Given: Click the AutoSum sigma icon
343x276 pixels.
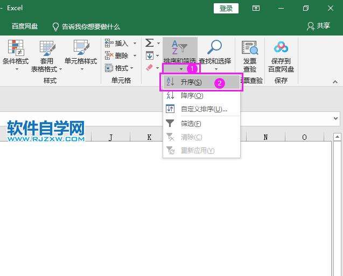Looking at the screenshot, I should pyautogui.click(x=149, y=43).
